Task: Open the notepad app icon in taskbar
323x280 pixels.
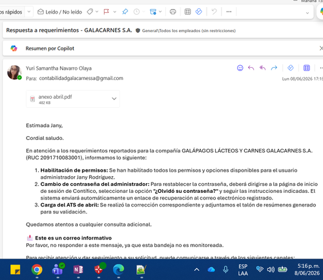Action: [x=141, y=270]
